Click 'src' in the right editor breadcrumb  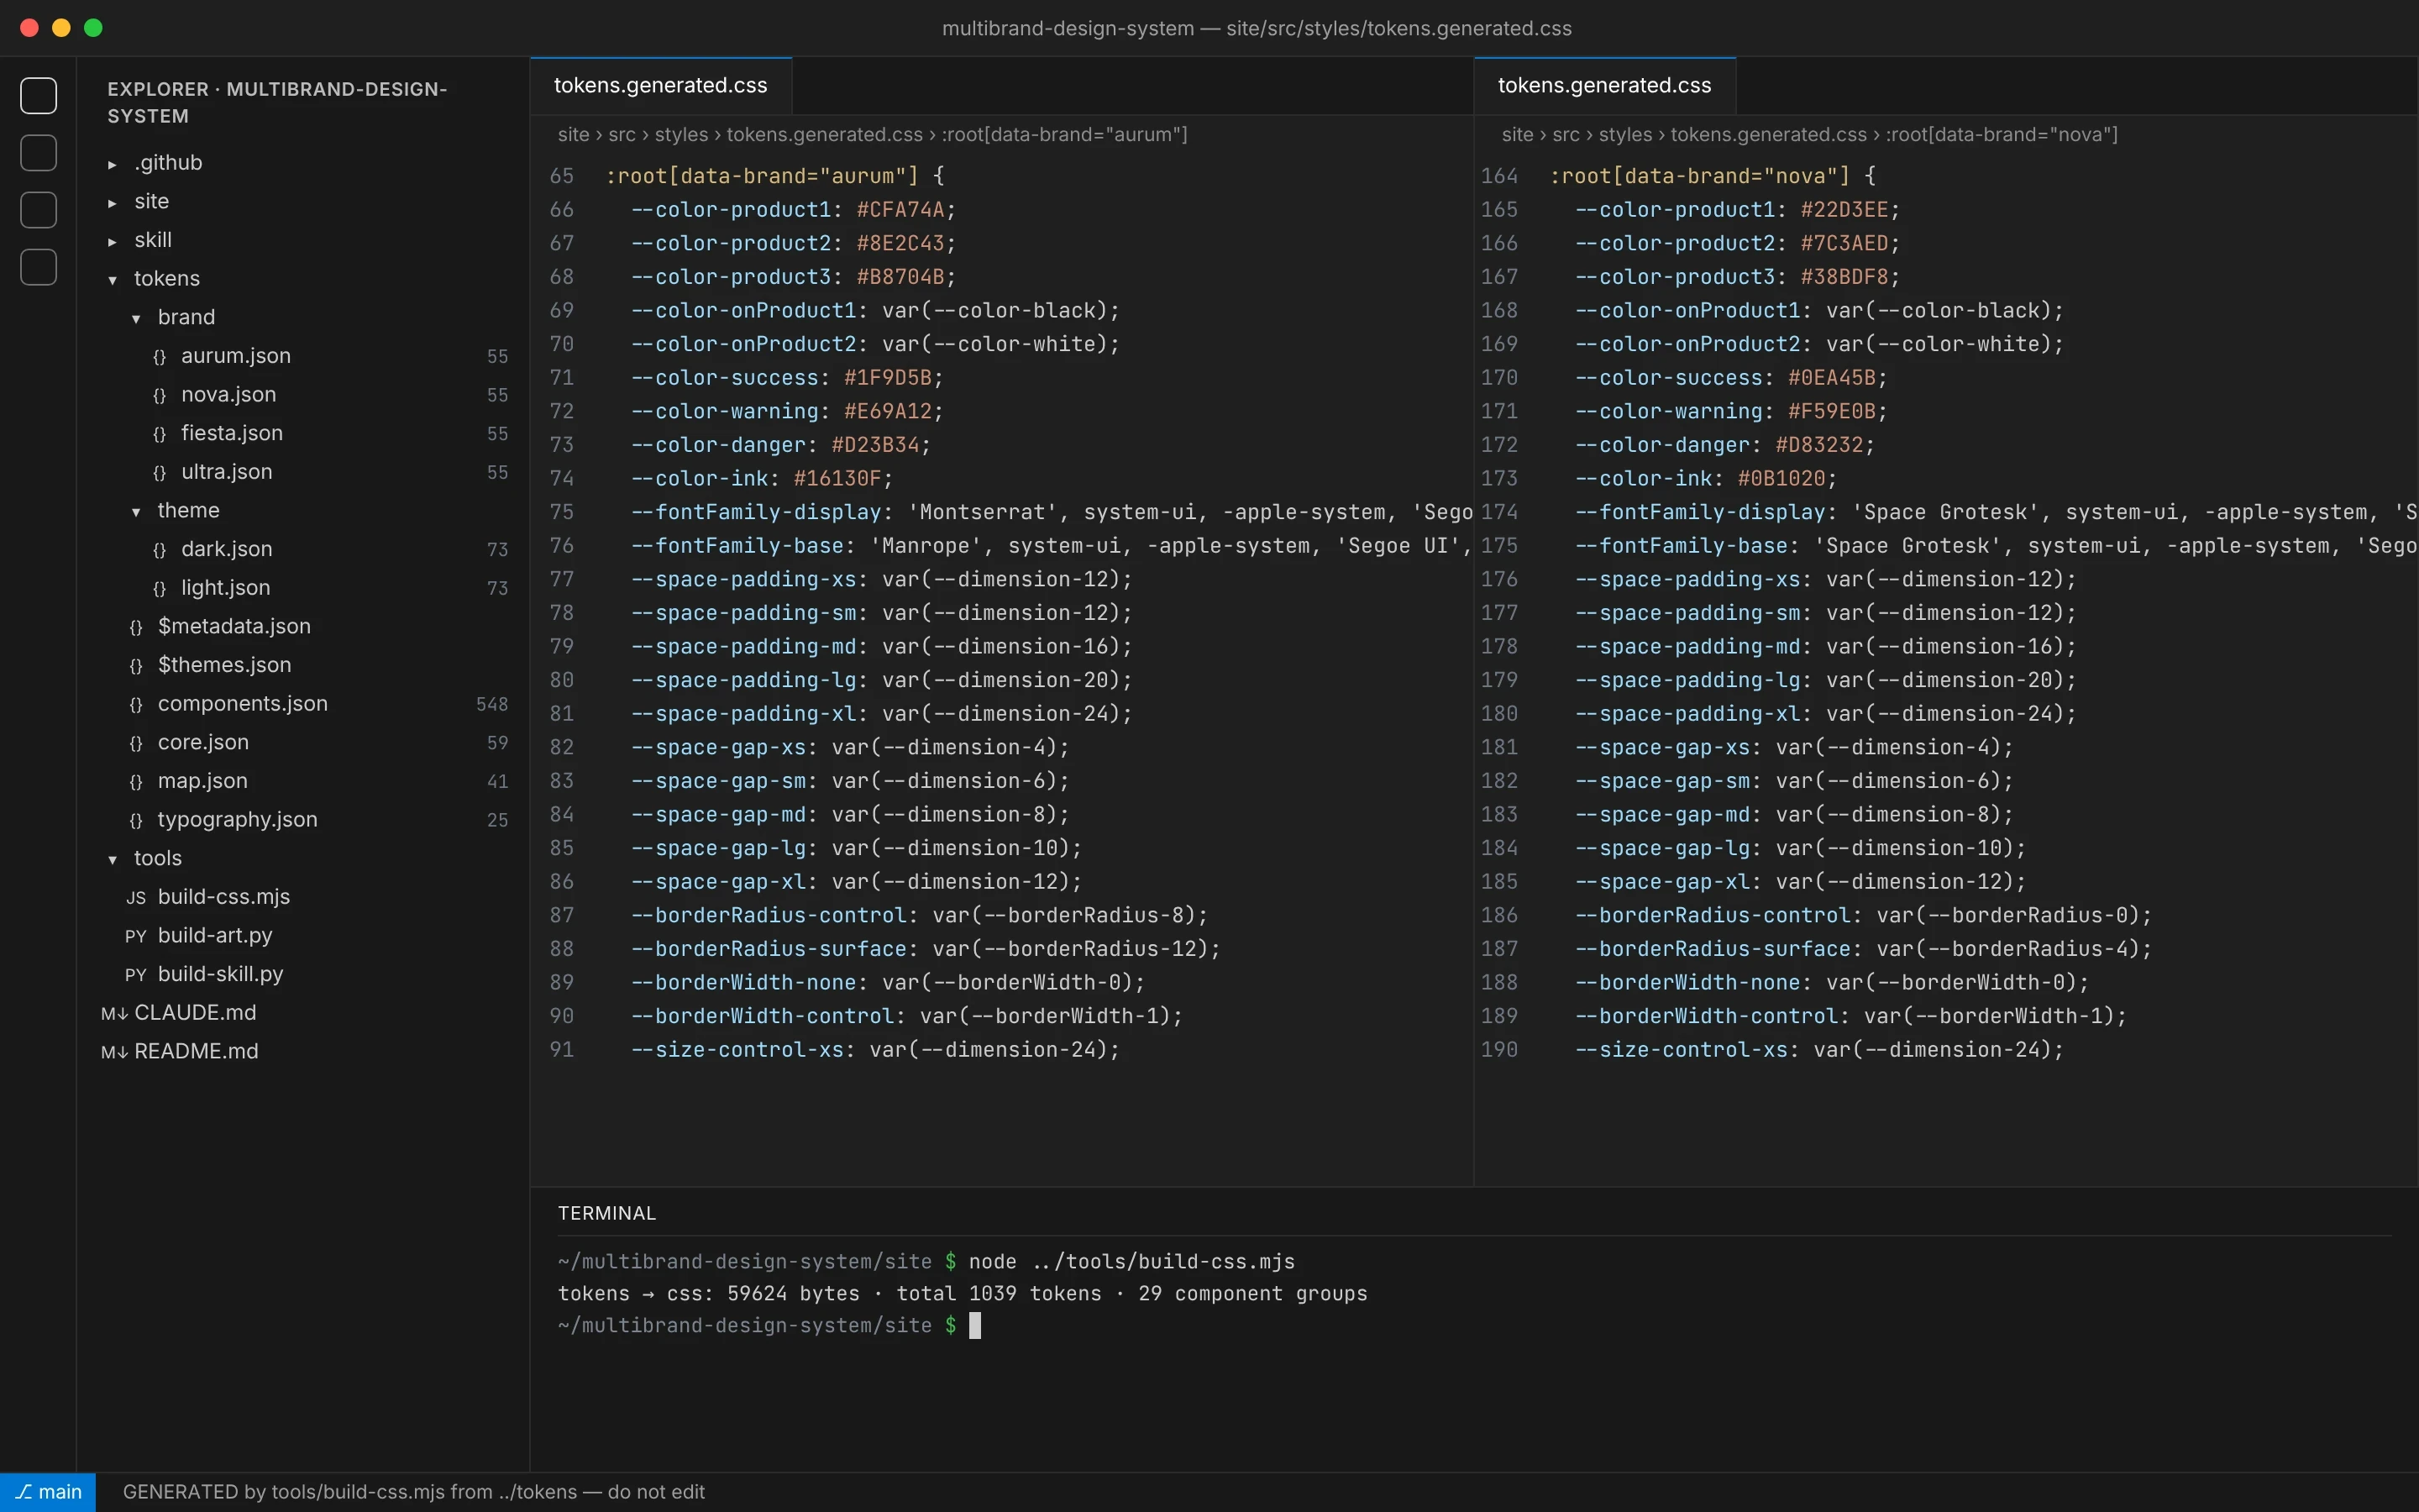pos(1566,135)
